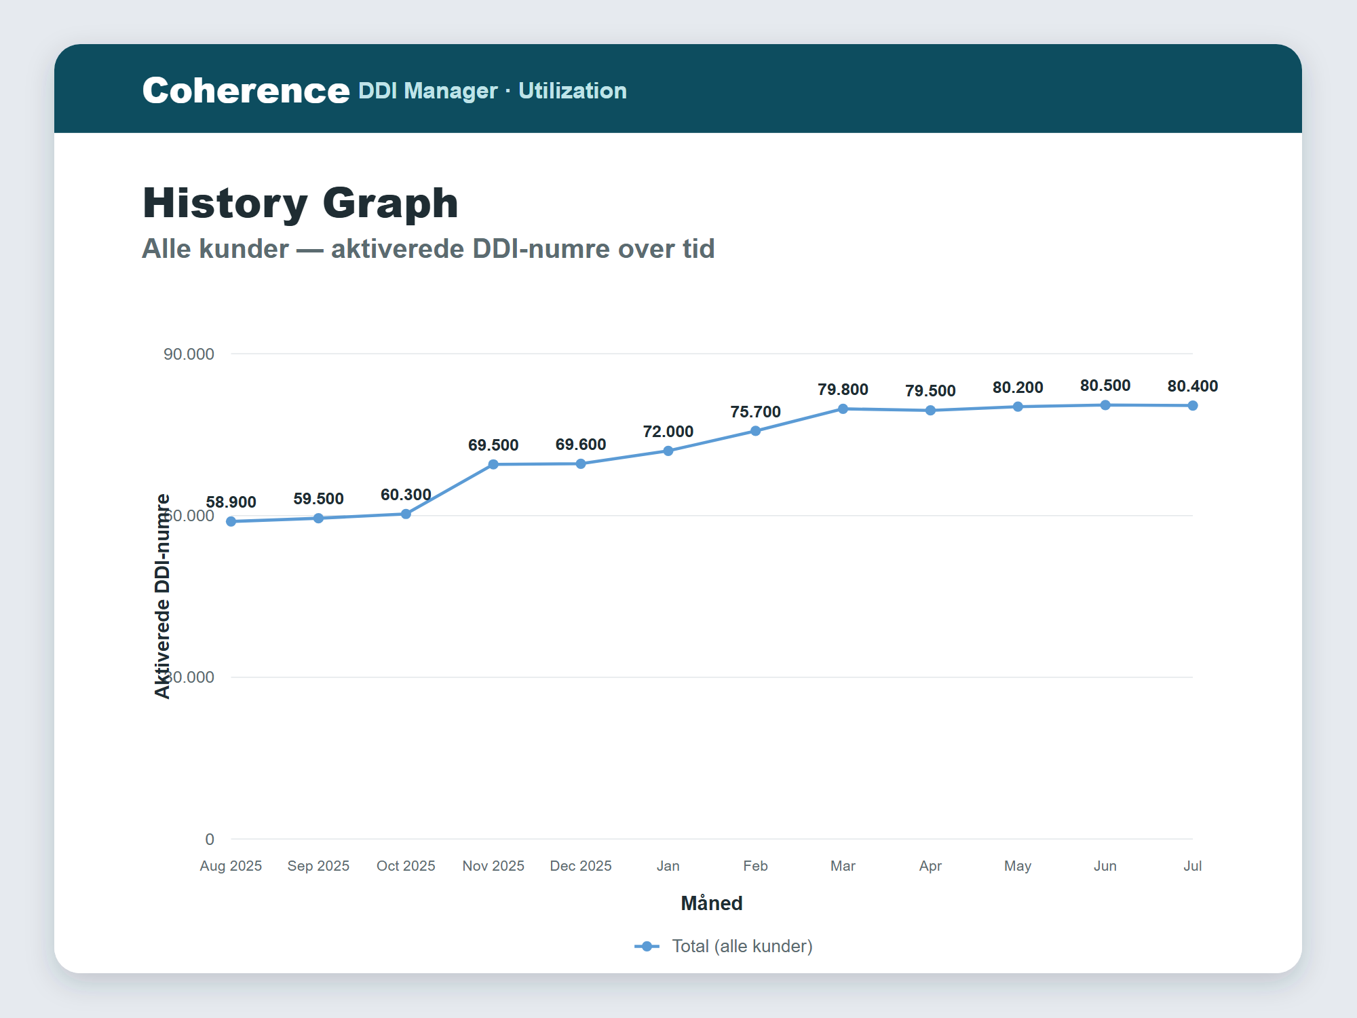Select the Jan data point at 72.000
This screenshot has width=1357, height=1018.
pyautogui.click(x=668, y=451)
